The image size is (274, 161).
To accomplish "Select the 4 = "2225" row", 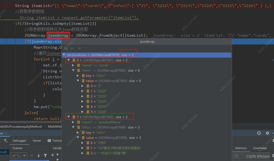I will pyautogui.click(x=147, y=106).
